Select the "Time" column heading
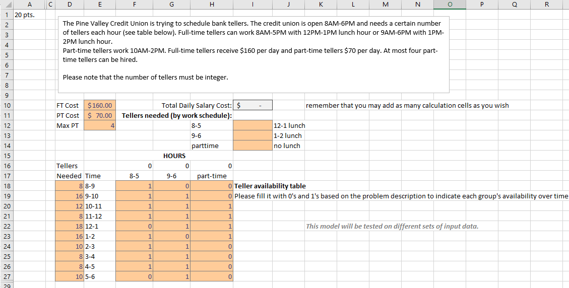This screenshot has height=288, width=569. [x=100, y=176]
